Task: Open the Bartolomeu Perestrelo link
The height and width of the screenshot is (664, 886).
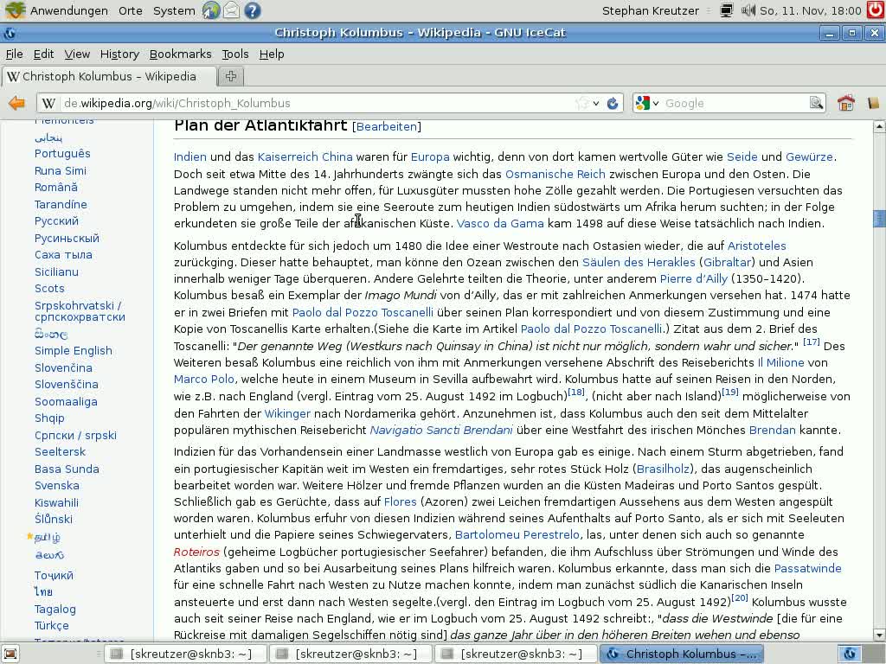Action: 517,534
